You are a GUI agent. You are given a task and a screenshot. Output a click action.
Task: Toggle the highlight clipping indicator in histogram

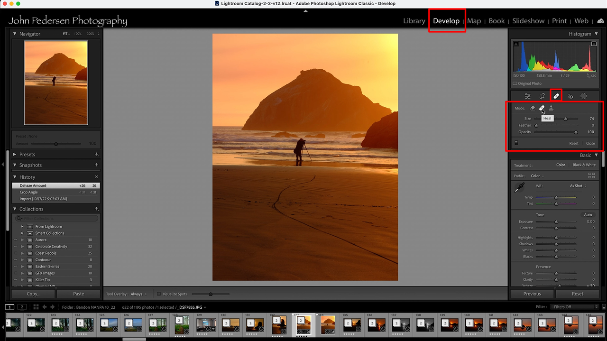593,44
